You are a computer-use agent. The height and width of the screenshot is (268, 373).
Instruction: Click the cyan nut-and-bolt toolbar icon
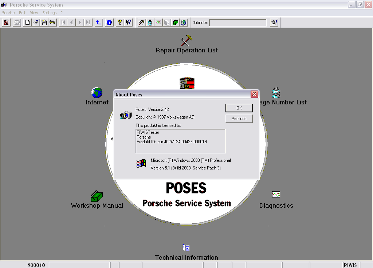tap(150, 23)
